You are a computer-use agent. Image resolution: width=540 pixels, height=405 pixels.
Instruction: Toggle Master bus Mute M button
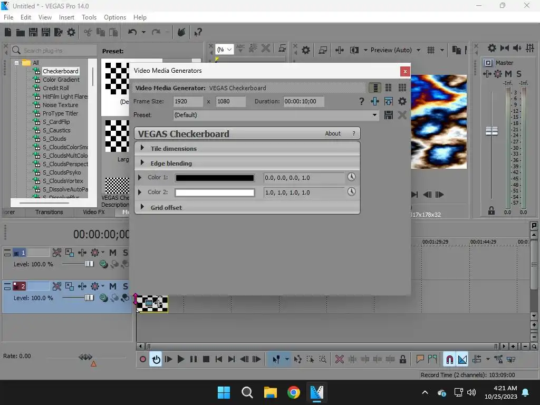(508, 74)
